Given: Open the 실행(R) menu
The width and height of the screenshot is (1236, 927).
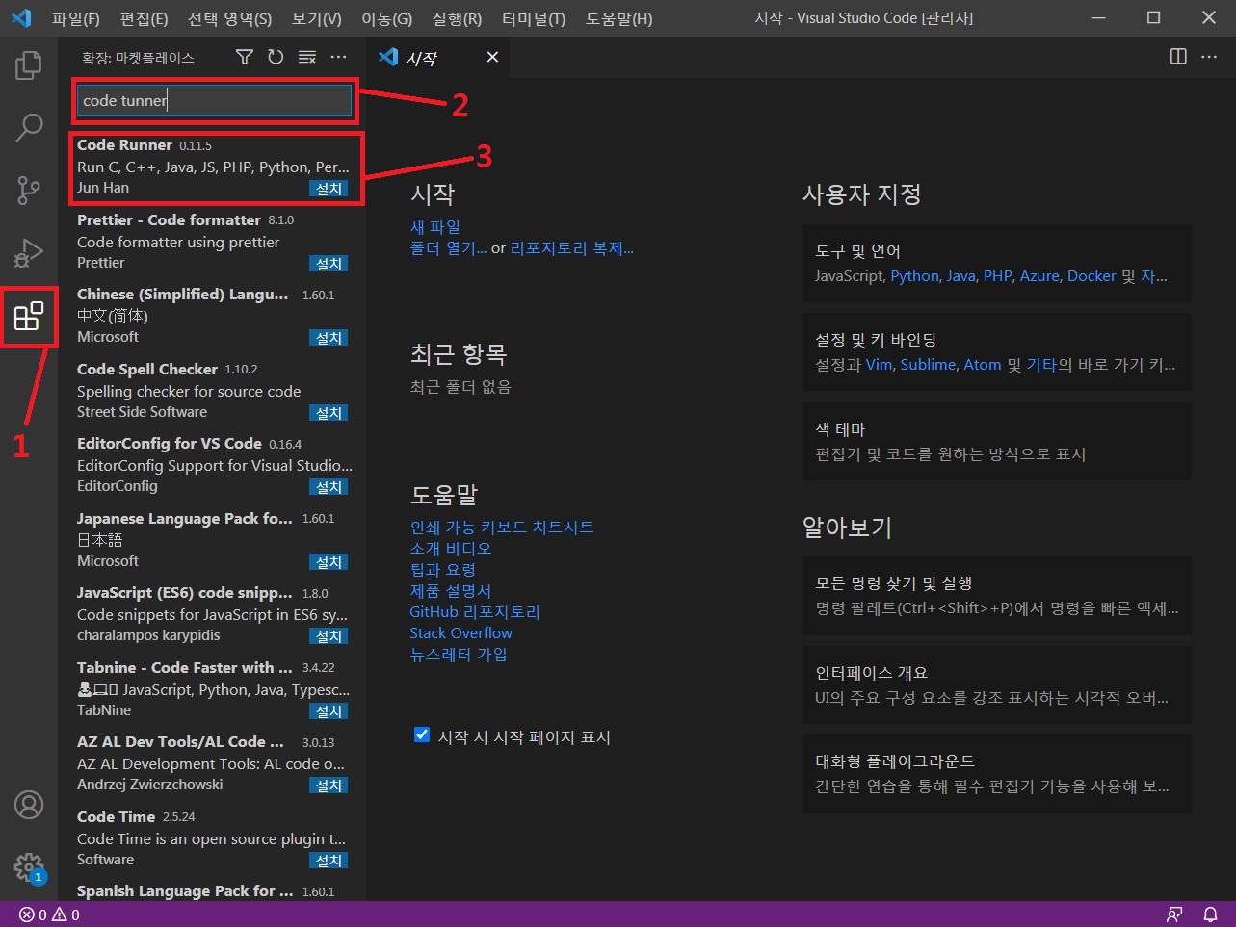Looking at the screenshot, I should [457, 18].
